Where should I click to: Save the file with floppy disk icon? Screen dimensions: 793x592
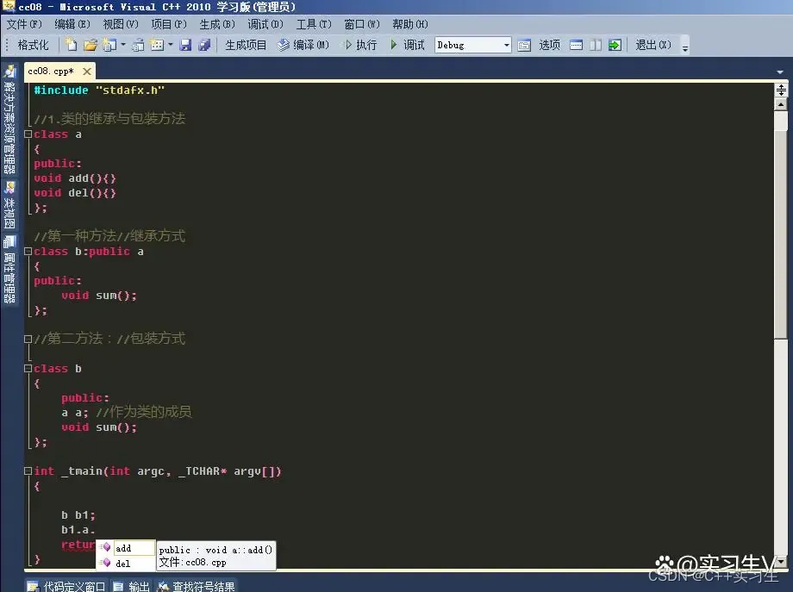pyautogui.click(x=185, y=45)
